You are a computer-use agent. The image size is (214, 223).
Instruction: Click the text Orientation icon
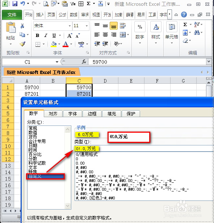[x=117, y=44]
